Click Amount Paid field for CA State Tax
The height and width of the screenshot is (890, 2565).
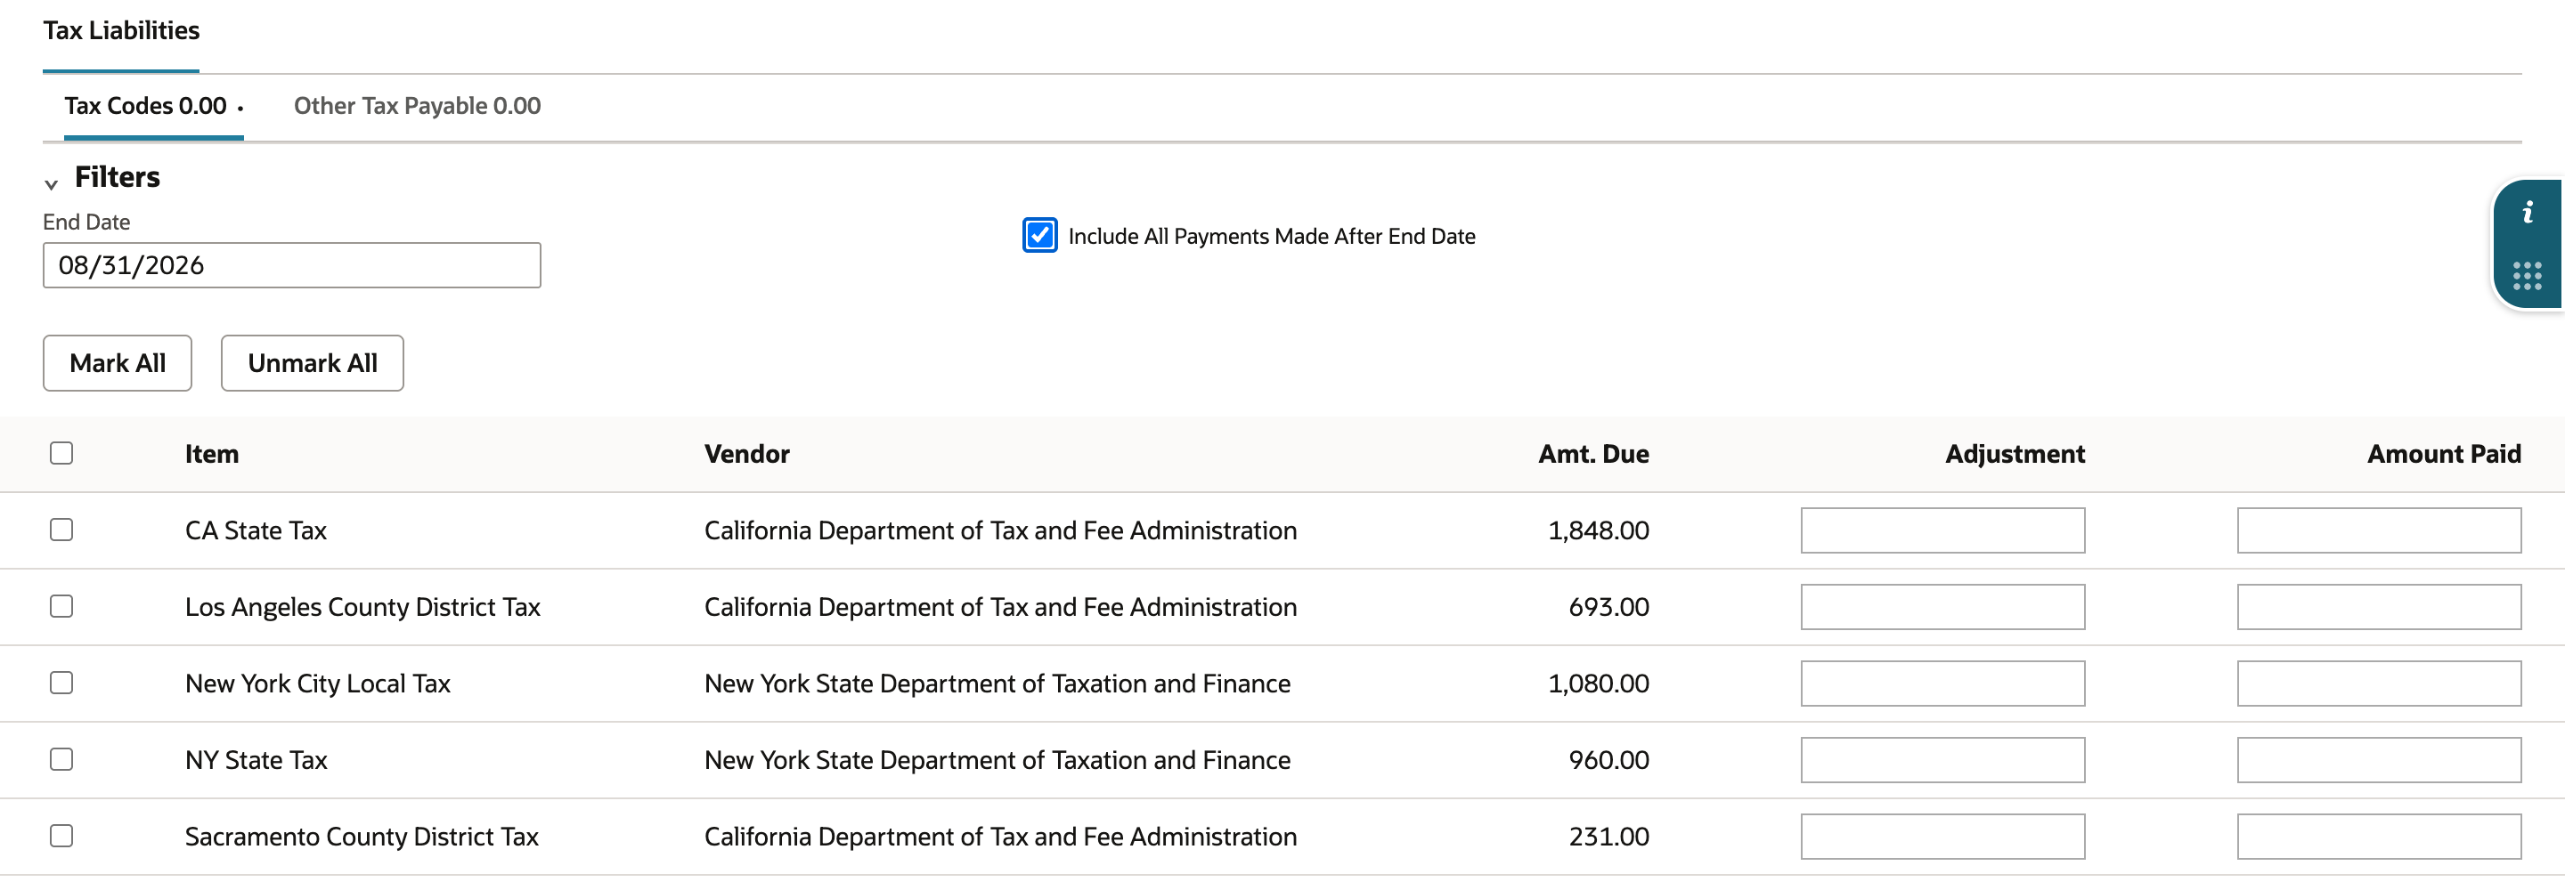[2379, 530]
